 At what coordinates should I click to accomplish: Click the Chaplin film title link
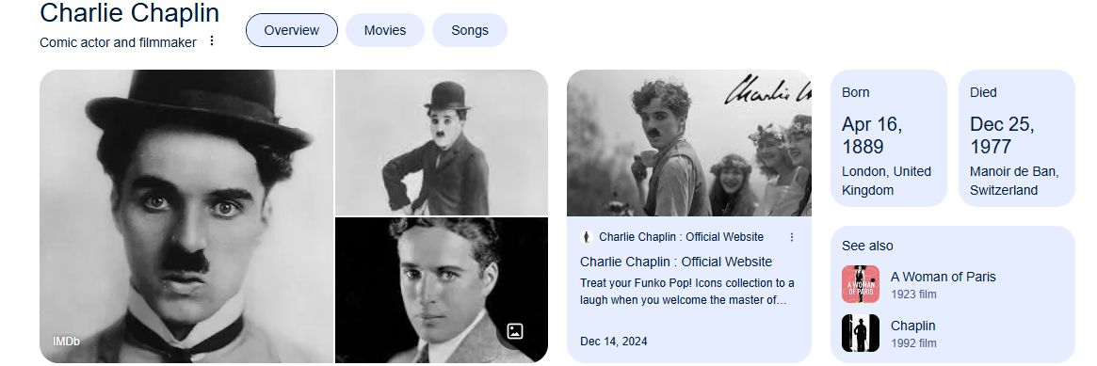click(913, 326)
